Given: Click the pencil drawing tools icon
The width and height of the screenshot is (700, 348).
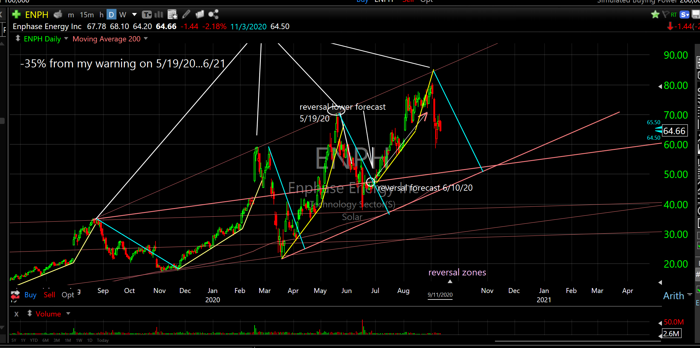Looking at the screenshot, I should point(186,14).
